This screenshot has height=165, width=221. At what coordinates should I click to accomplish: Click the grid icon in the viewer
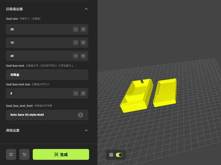(111, 155)
